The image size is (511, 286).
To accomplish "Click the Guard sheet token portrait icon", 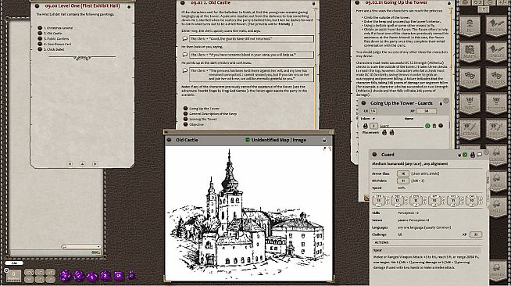I will (472, 155).
